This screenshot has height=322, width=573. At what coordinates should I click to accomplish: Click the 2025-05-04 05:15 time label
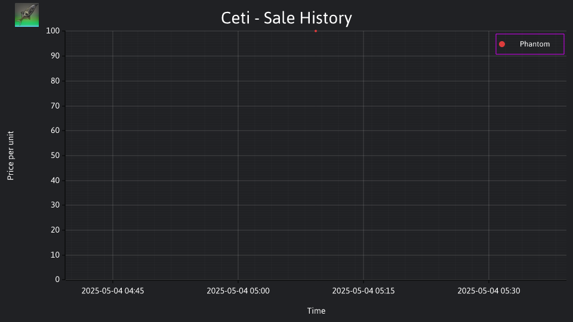click(363, 290)
